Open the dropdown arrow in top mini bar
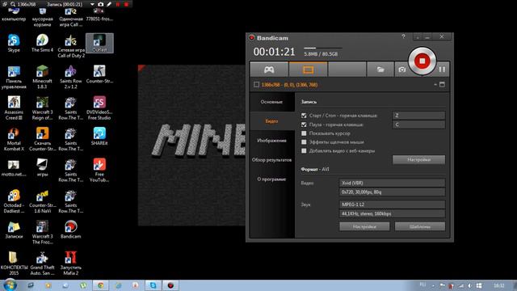Screen dimensions: 517x291 click(x=92, y=4)
